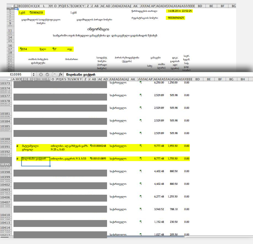Click the highlighted year cell 2014
The height and width of the screenshot is (244, 253).
pyautogui.click(x=23, y=49)
